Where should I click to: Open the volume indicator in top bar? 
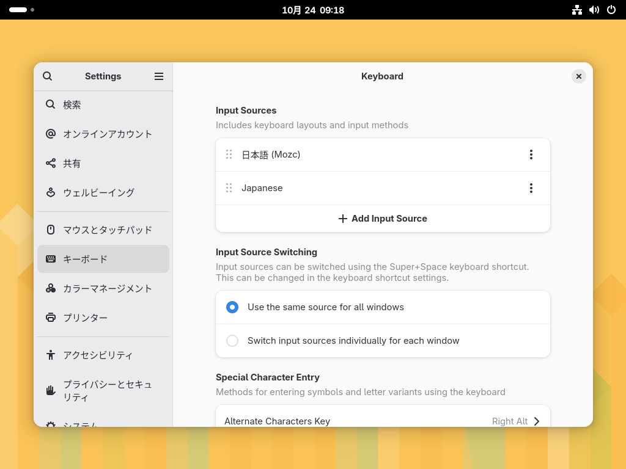pos(594,10)
